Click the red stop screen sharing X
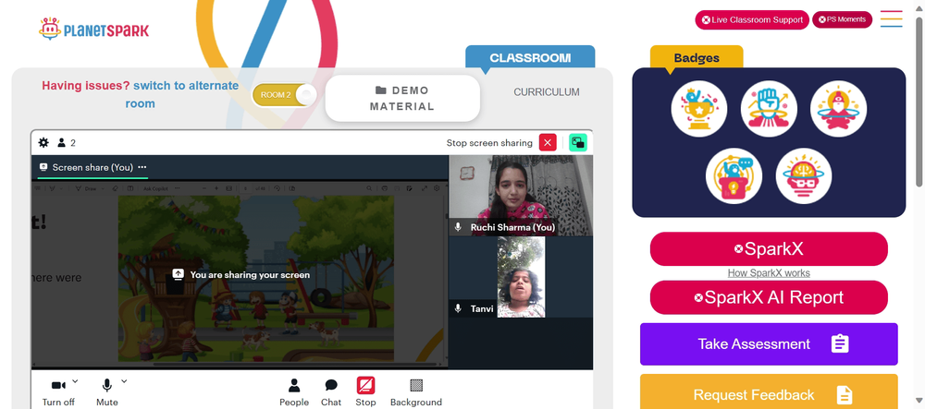The image size is (925, 409). [x=548, y=142]
